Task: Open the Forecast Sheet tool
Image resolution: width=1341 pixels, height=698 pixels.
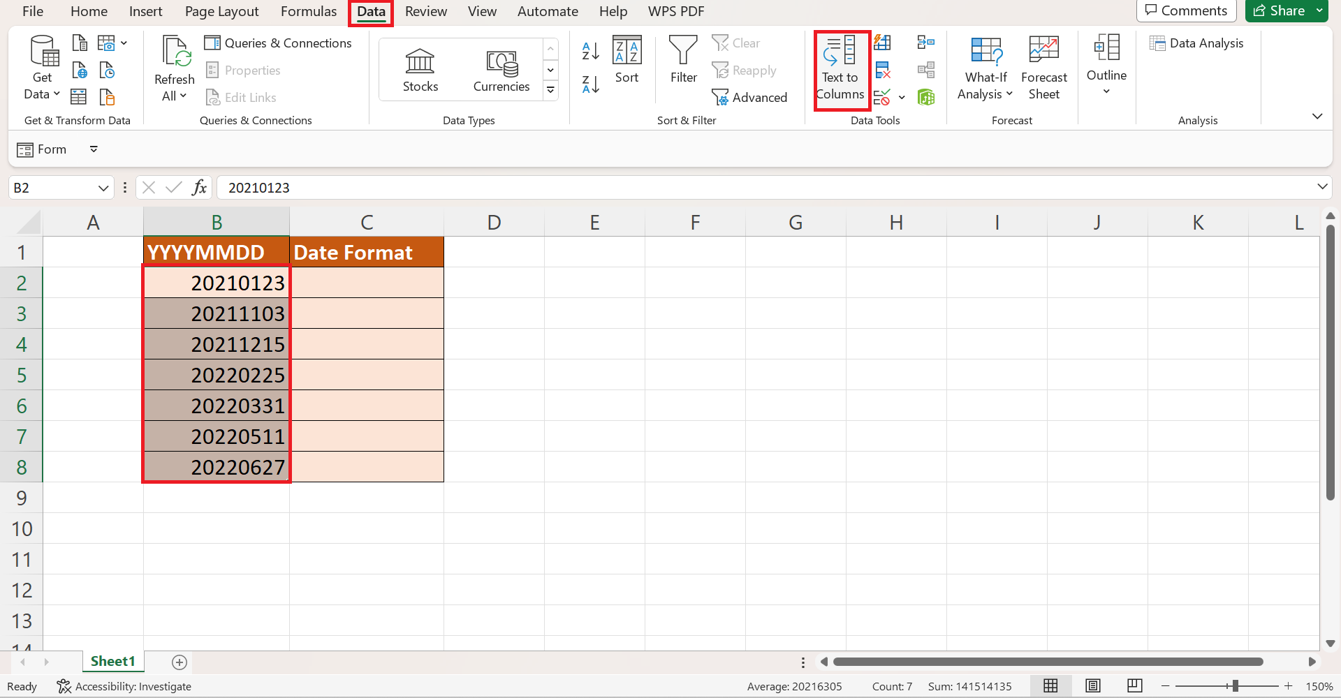Action: coord(1043,68)
